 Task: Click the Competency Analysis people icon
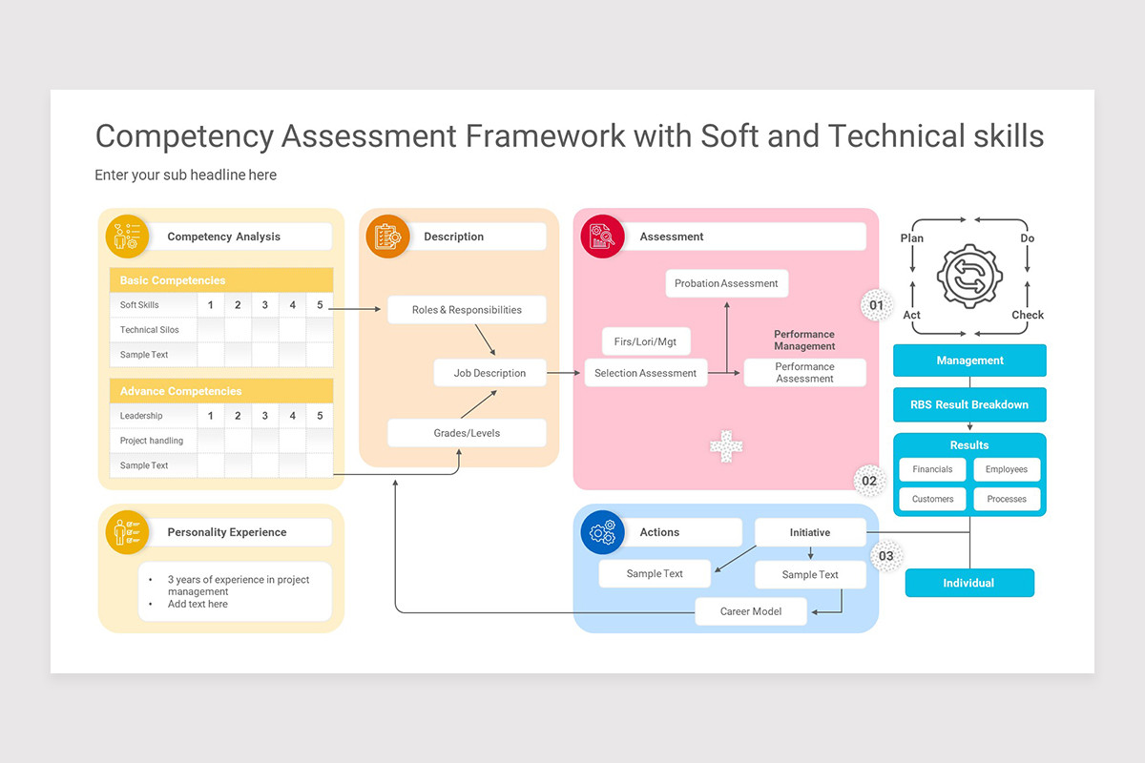127,236
